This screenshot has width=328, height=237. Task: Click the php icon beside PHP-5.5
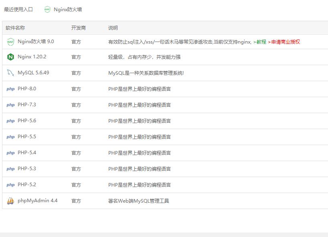pos(10,137)
